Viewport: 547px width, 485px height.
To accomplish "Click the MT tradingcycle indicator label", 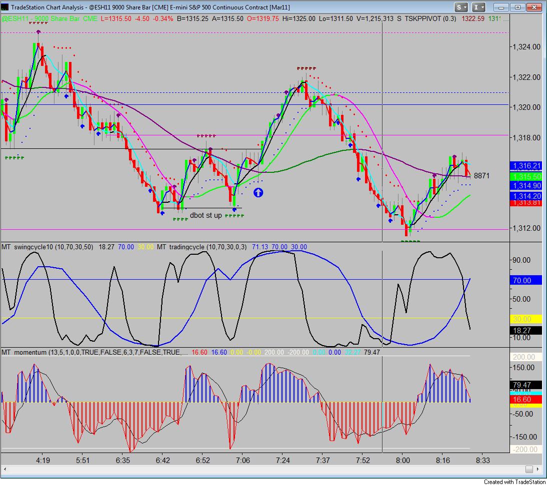I will coord(201,247).
